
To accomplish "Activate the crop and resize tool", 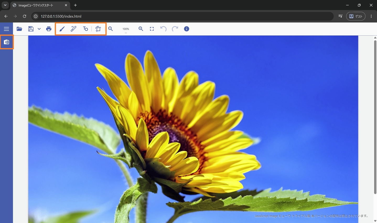I will pos(98,29).
